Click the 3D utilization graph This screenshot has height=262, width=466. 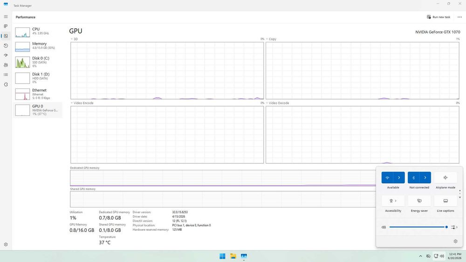(x=167, y=71)
